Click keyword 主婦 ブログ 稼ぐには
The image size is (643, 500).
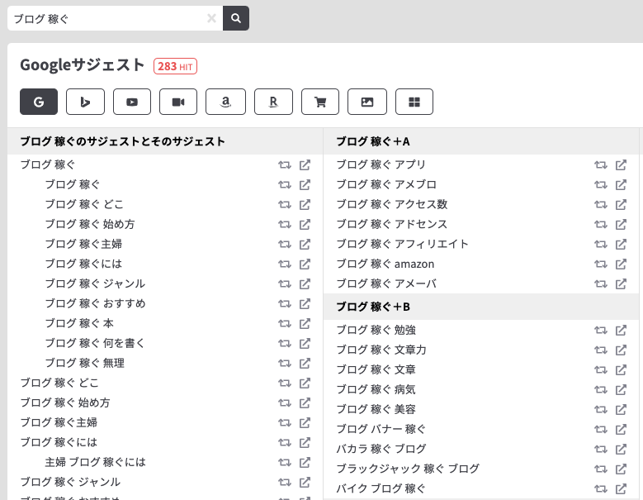(x=95, y=462)
